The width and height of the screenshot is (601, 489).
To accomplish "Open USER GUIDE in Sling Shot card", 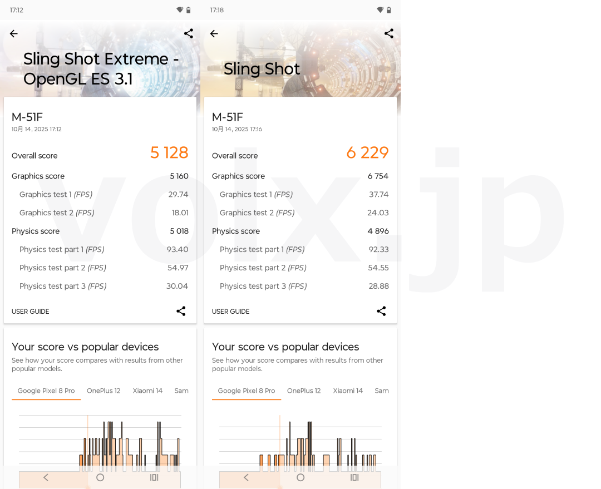I will 231,312.
